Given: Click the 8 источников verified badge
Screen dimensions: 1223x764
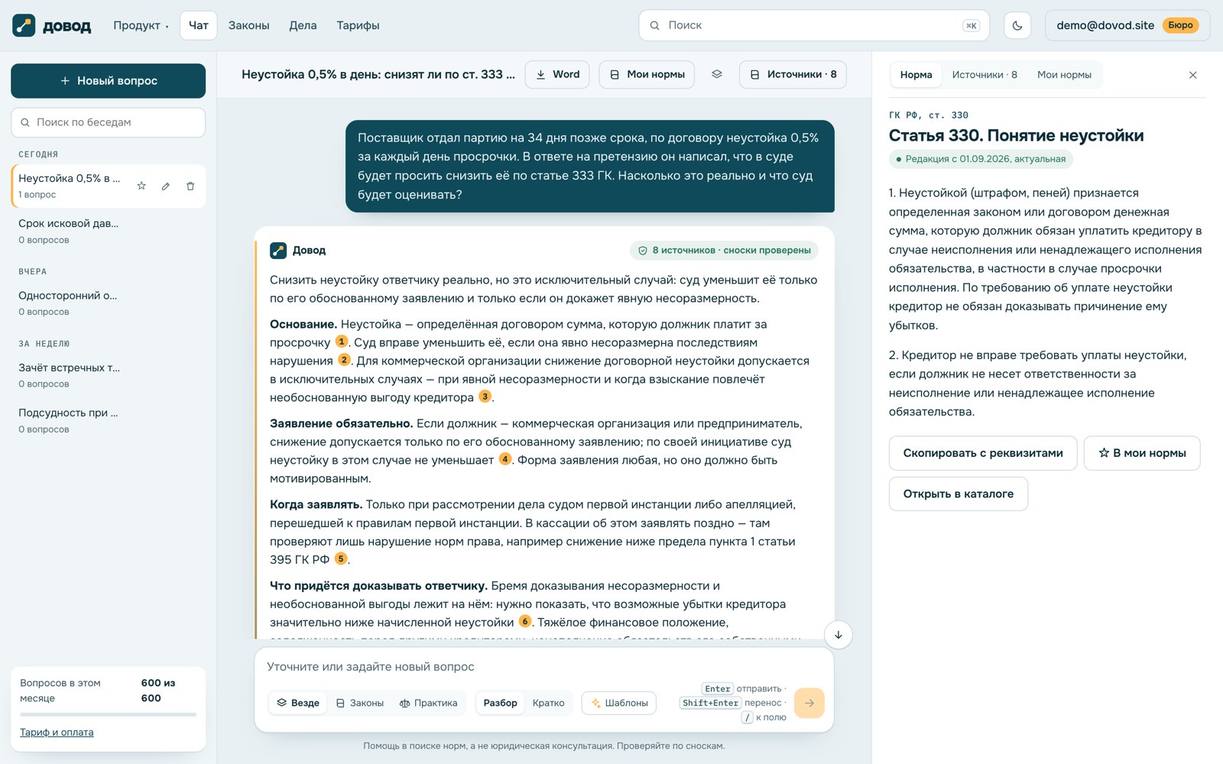Looking at the screenshot, I should [724, 251].
